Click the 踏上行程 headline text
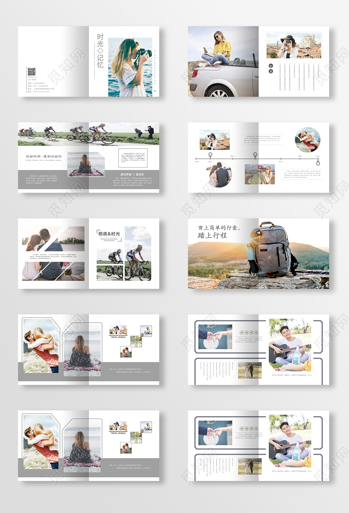The width and height of the screenshot is (349, 513). pos(212,235)
